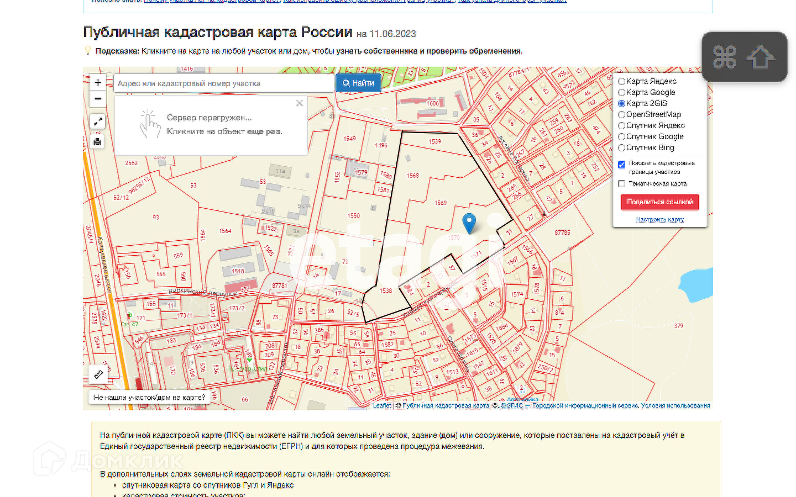
Task: Click parcel 1539 on the map
Action: coord(435,141)
